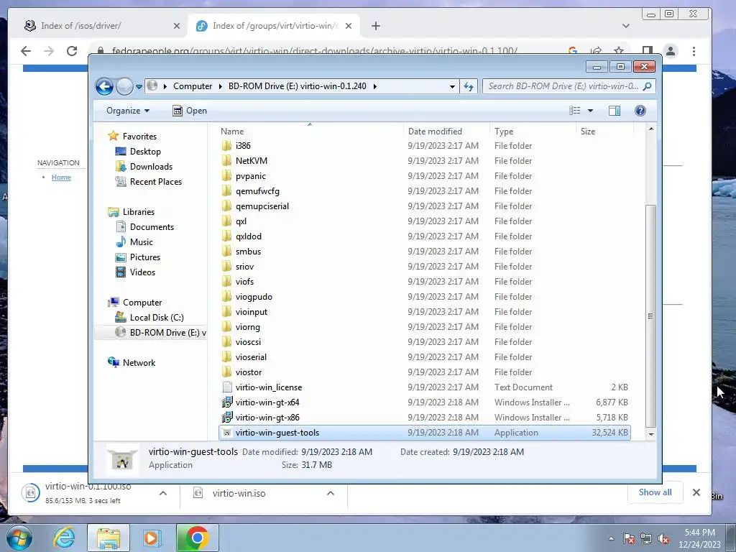This screenshot has width=736, height=552.
Task: Expand the view options dropdown arrow
Action: (591, 111)
